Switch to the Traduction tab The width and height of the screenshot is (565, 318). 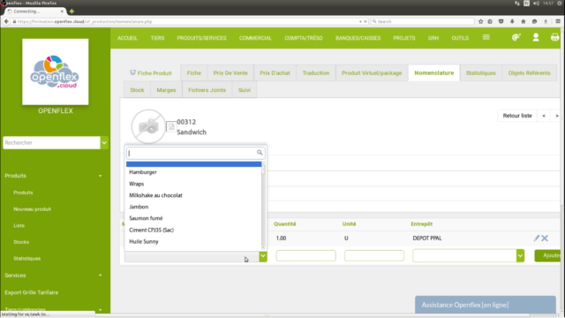316,72
